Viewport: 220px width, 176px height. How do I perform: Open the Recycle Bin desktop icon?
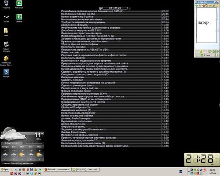point(6,4)
